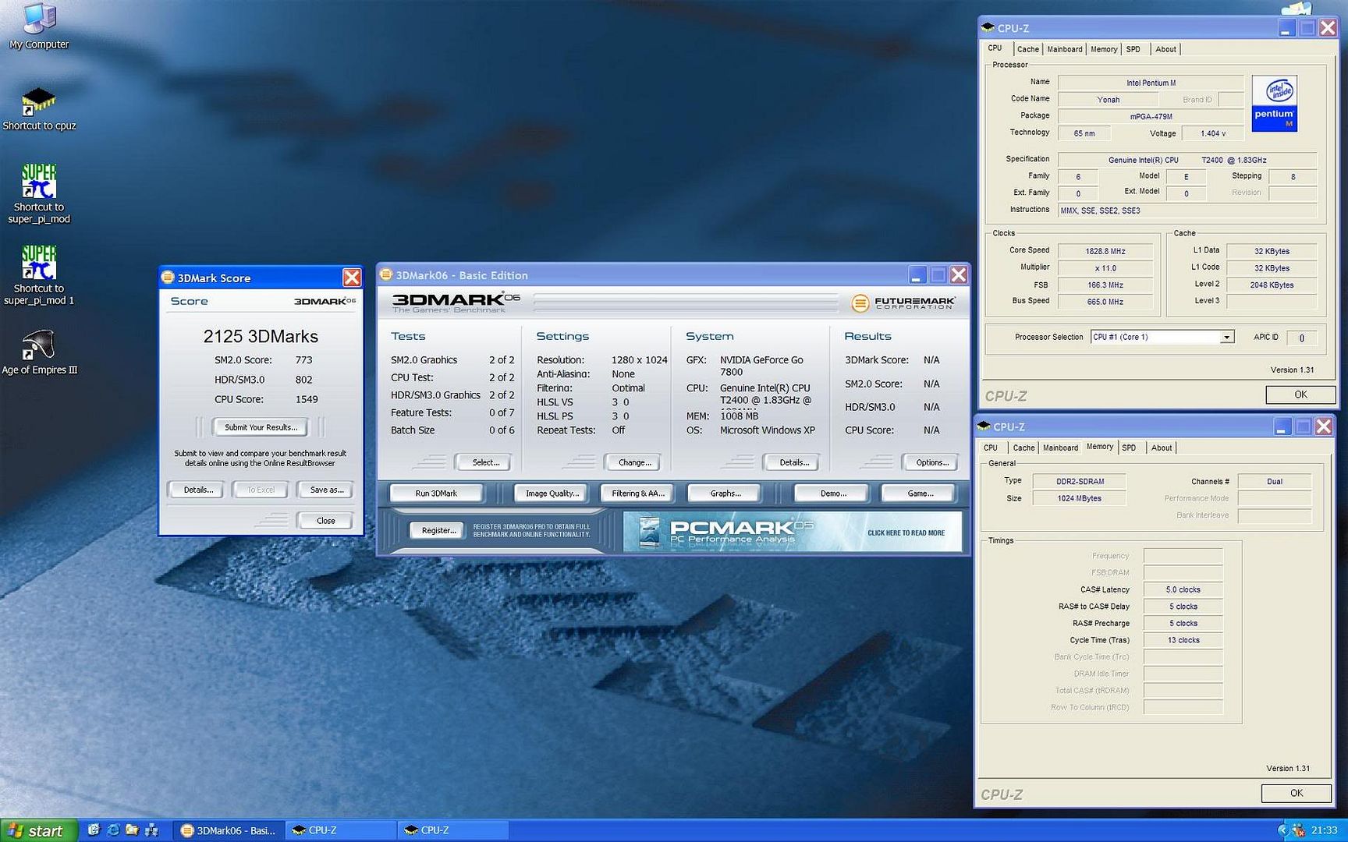Click the network connections quick launch icon

coord(151,830)
